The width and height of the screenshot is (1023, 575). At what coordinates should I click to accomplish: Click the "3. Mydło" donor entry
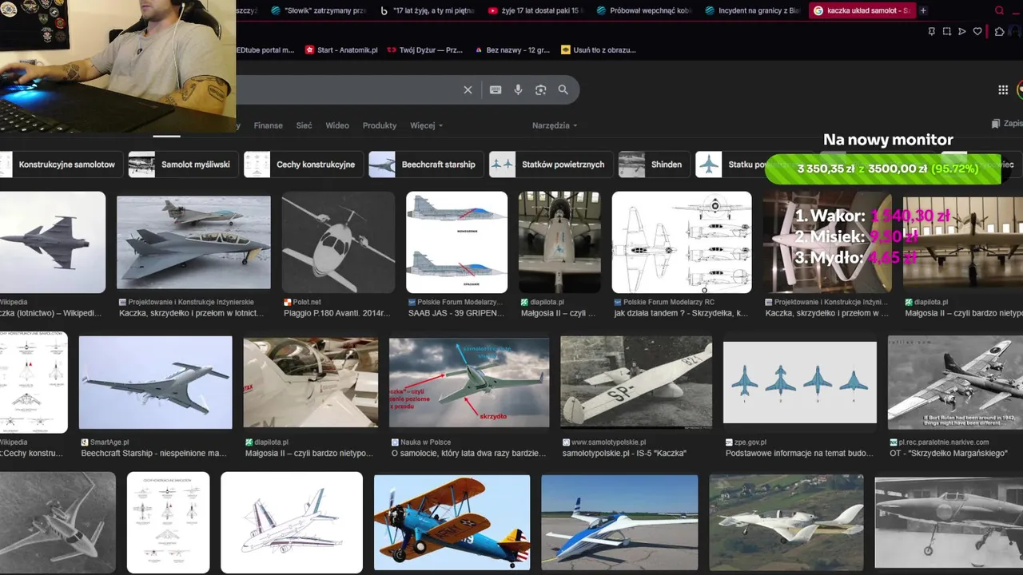(856, 257)
